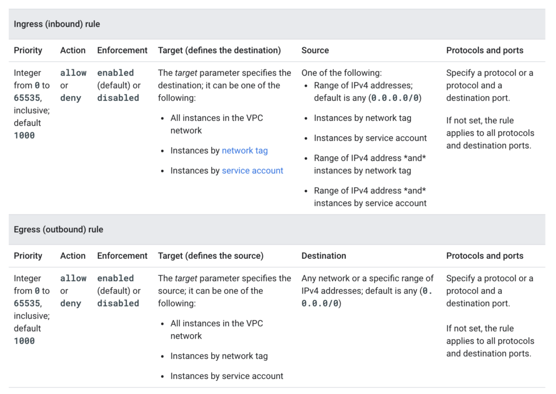
Task: Click the ingress 'allow' code text
Action: (73, 73)
